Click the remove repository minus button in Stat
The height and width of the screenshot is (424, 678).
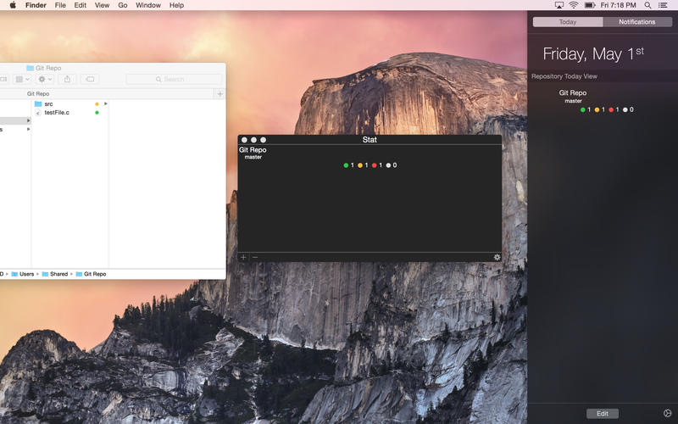click(x=254, y=257)
